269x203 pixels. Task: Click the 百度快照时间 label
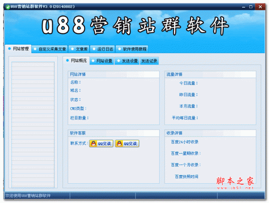[x=187, y=177]
